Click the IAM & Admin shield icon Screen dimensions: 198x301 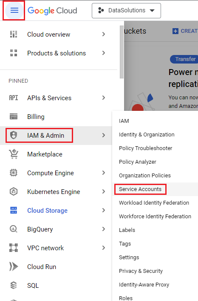tap(14, 135)
